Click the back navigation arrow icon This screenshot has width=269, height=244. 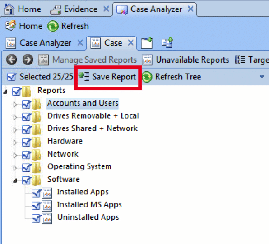pyautogui.click(x=11, y=60)
